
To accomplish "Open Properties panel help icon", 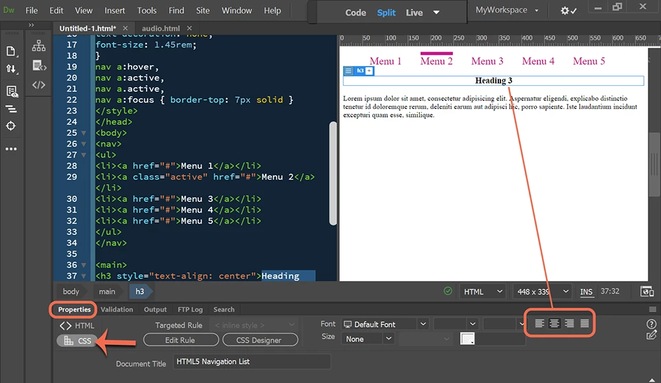I will [x=651, y=324].
